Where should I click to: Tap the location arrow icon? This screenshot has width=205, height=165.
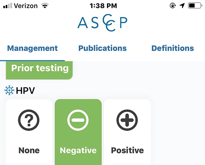click(182, 6)
